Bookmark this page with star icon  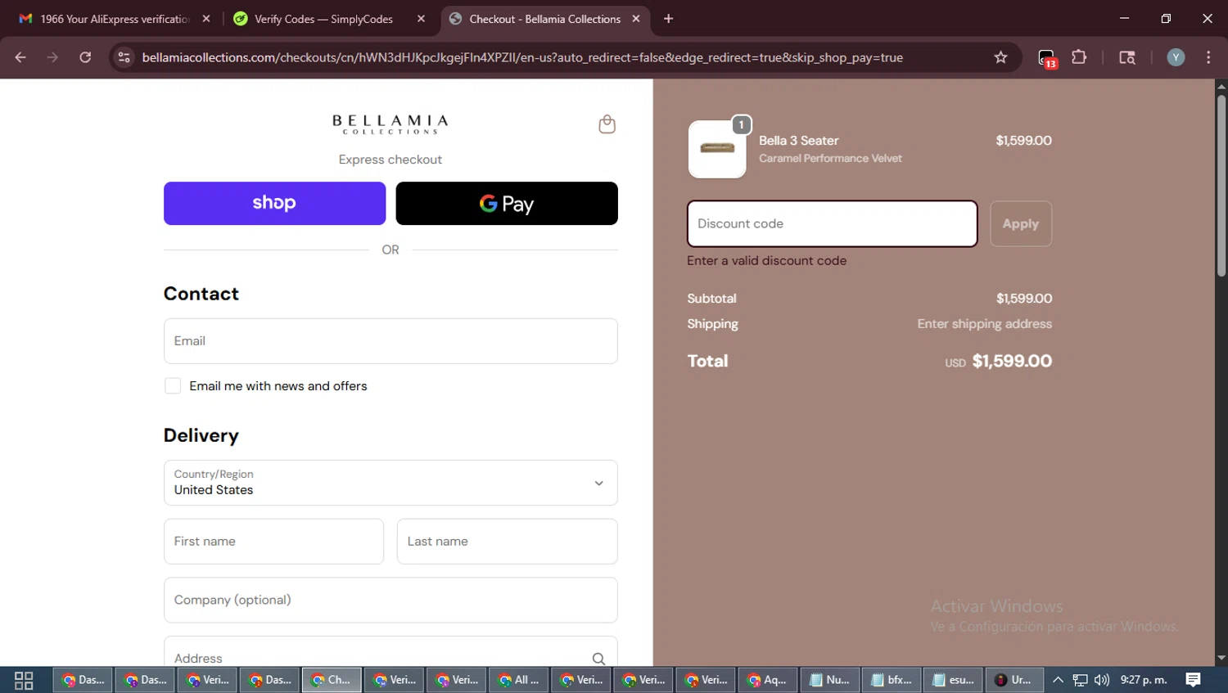point(1000,57)
